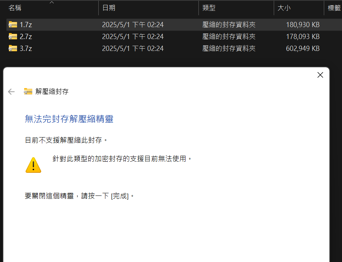Click the size value 178,093 KB
The height and width of the screenshot is (262, 342).
tap(303, 36)
